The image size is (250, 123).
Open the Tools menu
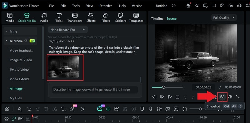coord(76,6)
